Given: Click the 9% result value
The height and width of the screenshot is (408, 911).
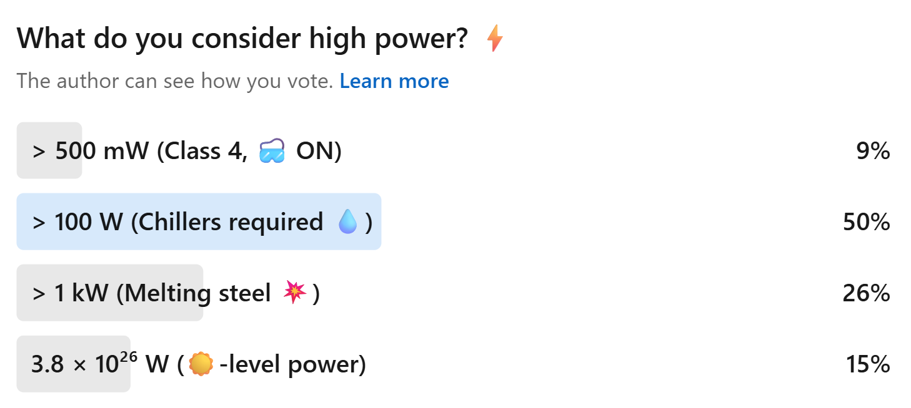Looking at the screenshot, I should click(x=874, y=150).
